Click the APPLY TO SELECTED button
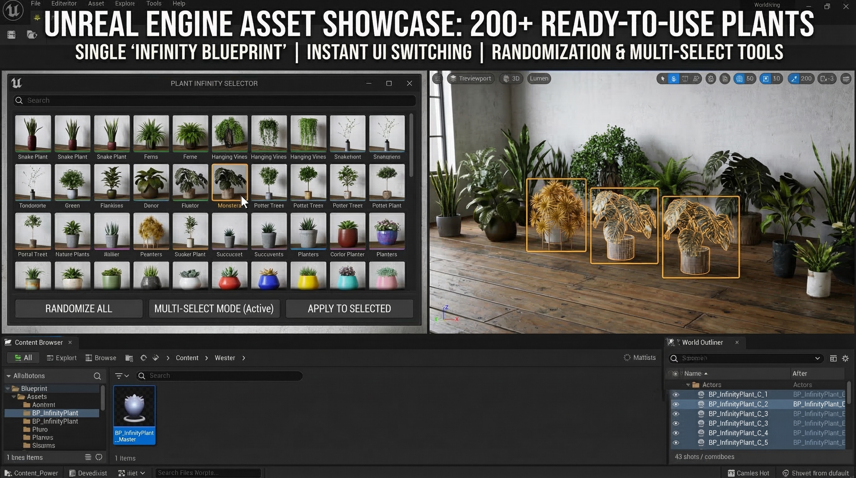 (349, 308)
